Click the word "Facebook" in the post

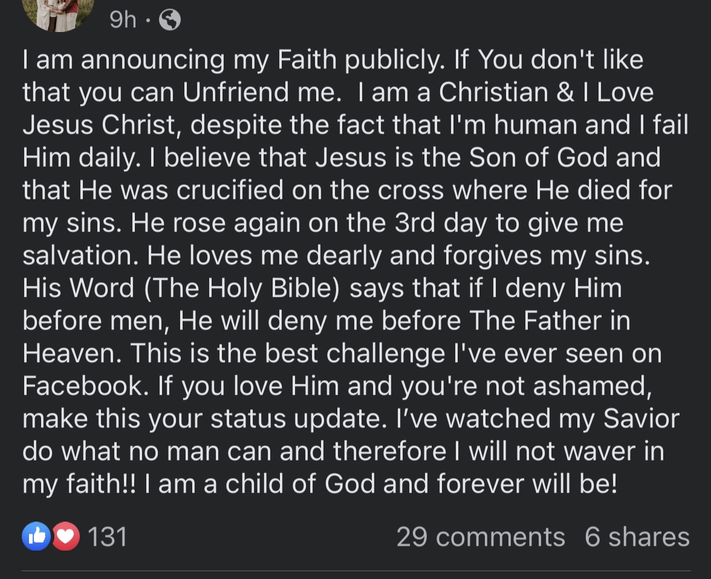click(85, 386)
